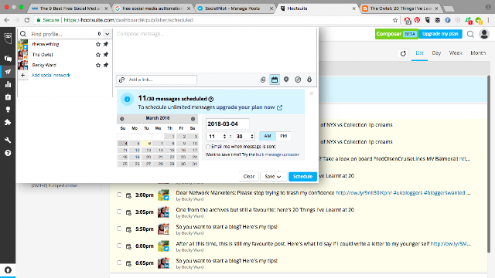Select PM time toggle
Viewport: 495px width, 278px height.
[284, 136]
